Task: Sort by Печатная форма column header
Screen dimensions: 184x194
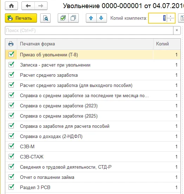Action: point(85,44)
